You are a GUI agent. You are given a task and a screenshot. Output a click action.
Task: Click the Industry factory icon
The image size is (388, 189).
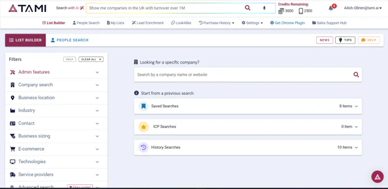(12, 111)
